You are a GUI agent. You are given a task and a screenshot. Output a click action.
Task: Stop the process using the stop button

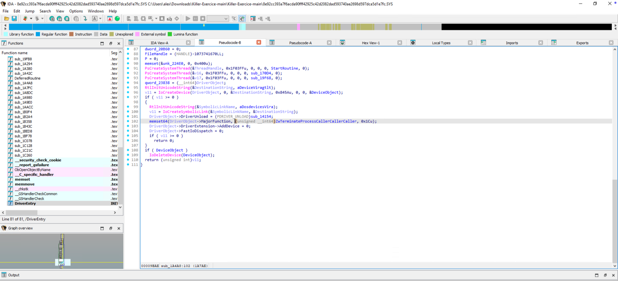pos(203,19)
